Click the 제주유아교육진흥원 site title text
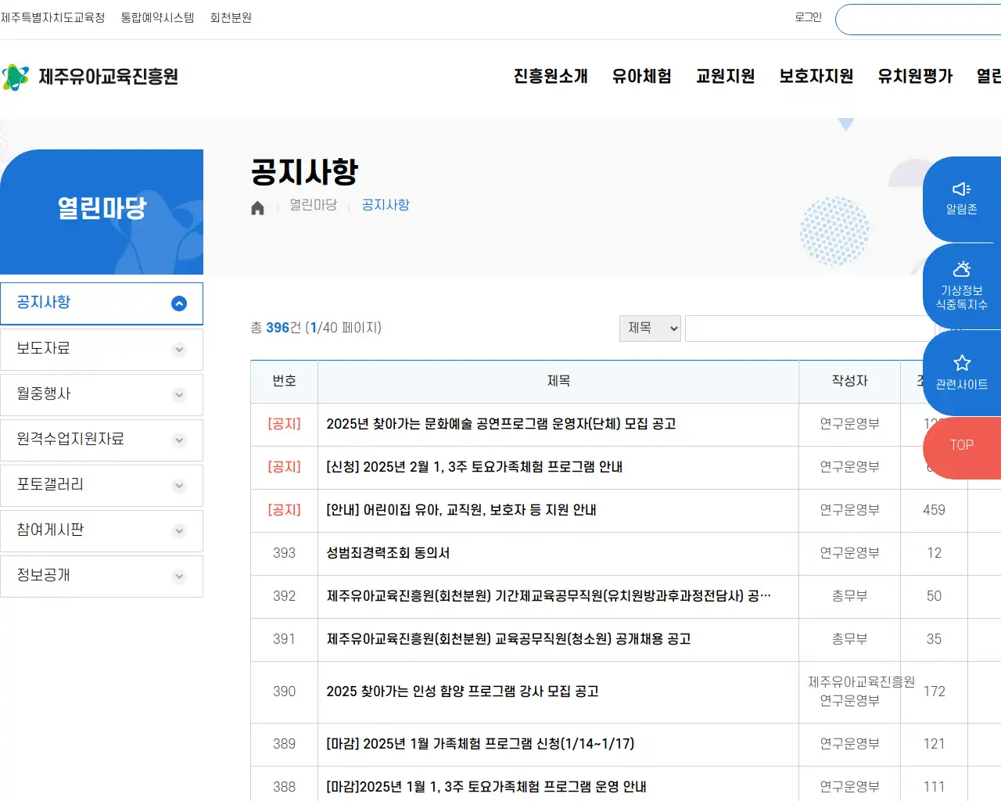The height and width of the screenshot is (801, 1001). tap(109, 77)
